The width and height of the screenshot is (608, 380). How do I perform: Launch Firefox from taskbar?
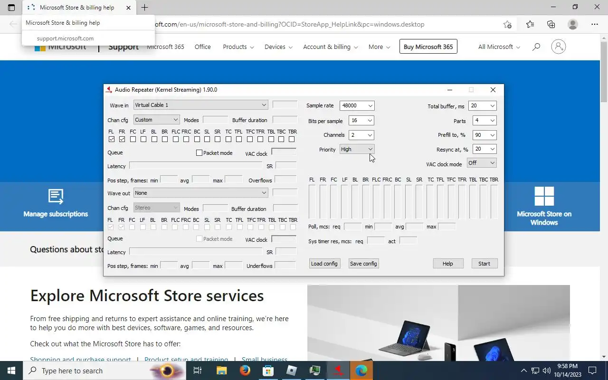click(245, 370)
